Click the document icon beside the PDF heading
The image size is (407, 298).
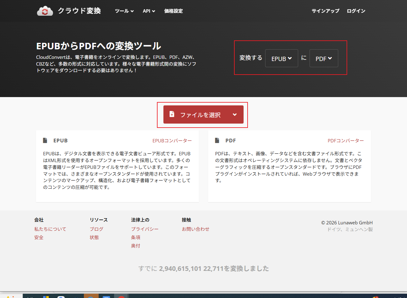(x=217, y=140)
